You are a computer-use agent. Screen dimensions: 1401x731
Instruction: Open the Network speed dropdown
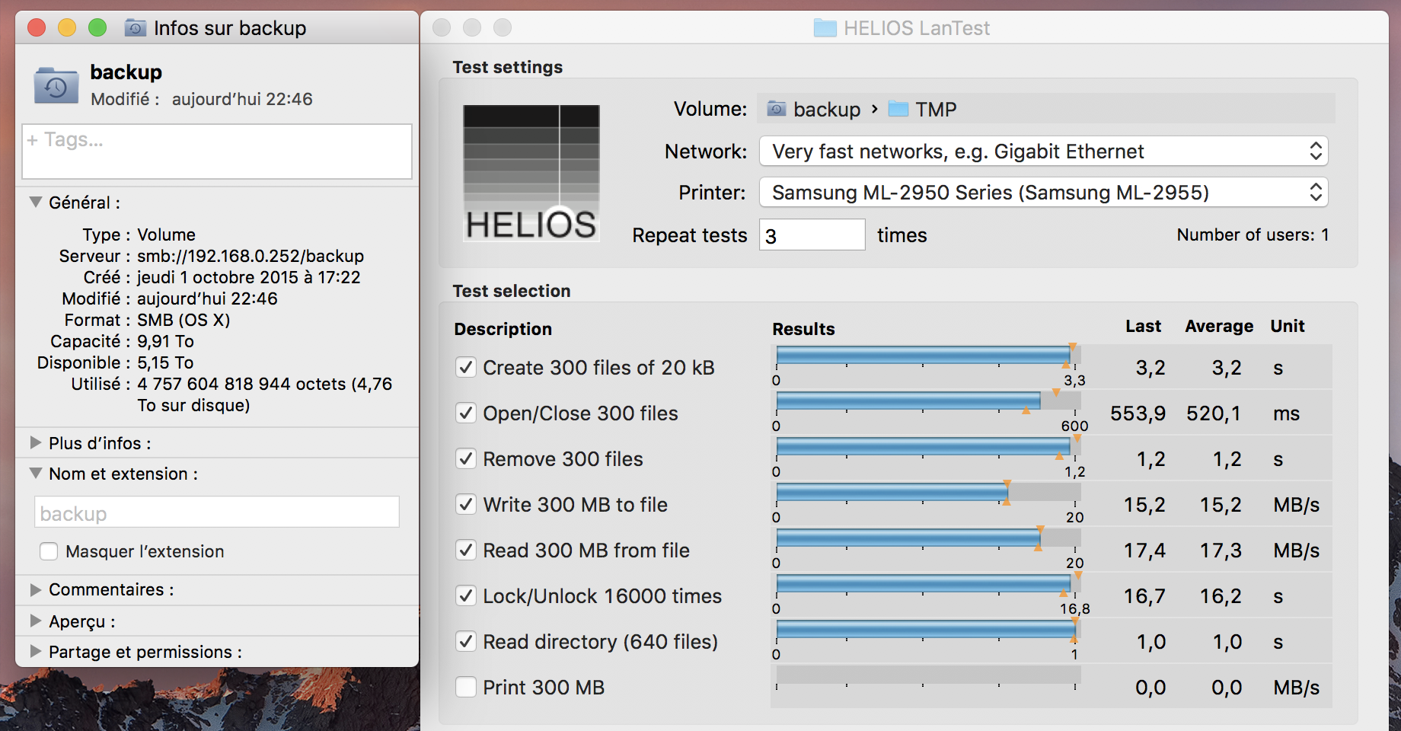coord(1043,151)
